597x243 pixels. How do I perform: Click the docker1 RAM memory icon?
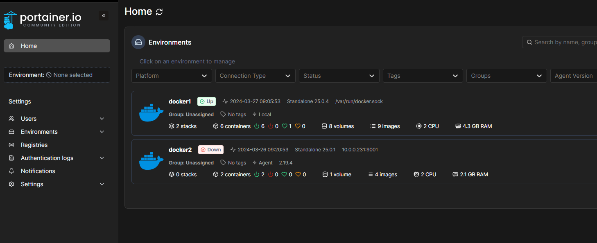(458, 126)
